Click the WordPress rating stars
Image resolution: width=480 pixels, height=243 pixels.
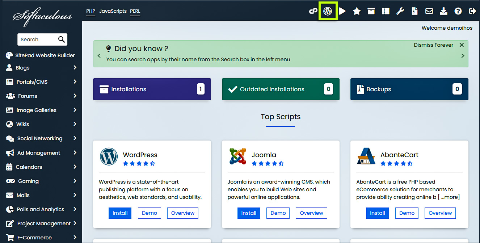click(139, 164)
